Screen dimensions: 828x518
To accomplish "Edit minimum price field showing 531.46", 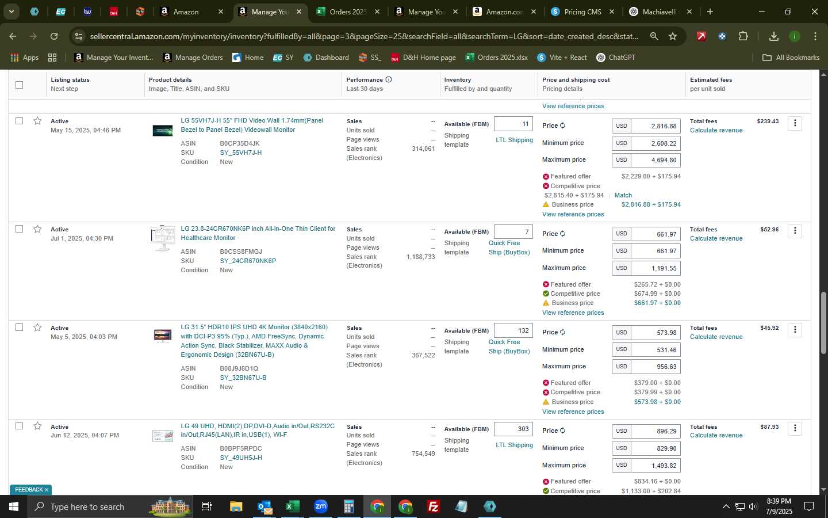I will click(655, 349).
